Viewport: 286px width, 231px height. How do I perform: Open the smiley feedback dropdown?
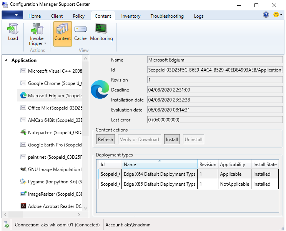click(x=278, y=15)
